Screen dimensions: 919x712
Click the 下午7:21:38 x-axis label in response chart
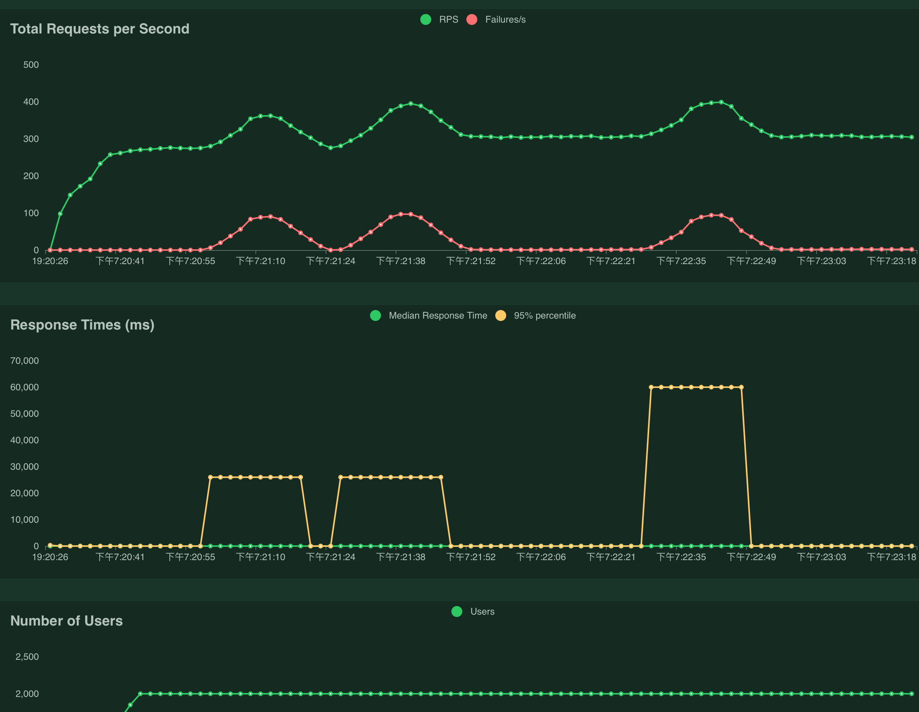click(401, 557)
